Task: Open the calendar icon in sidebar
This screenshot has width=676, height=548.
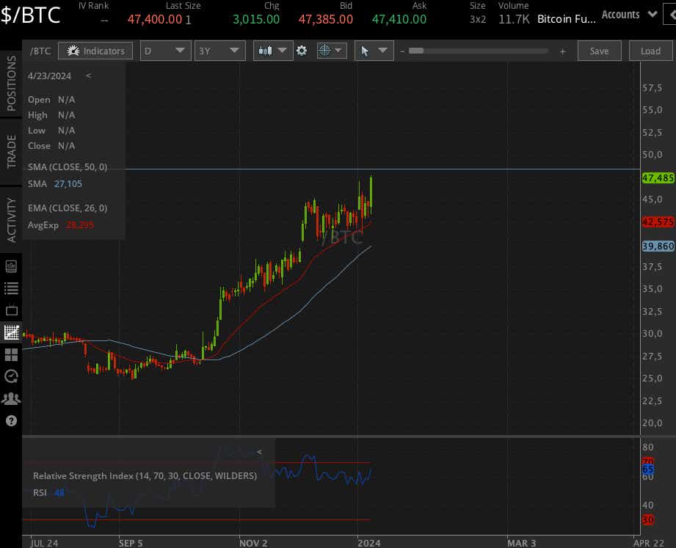Action: (x=11, y=310)
